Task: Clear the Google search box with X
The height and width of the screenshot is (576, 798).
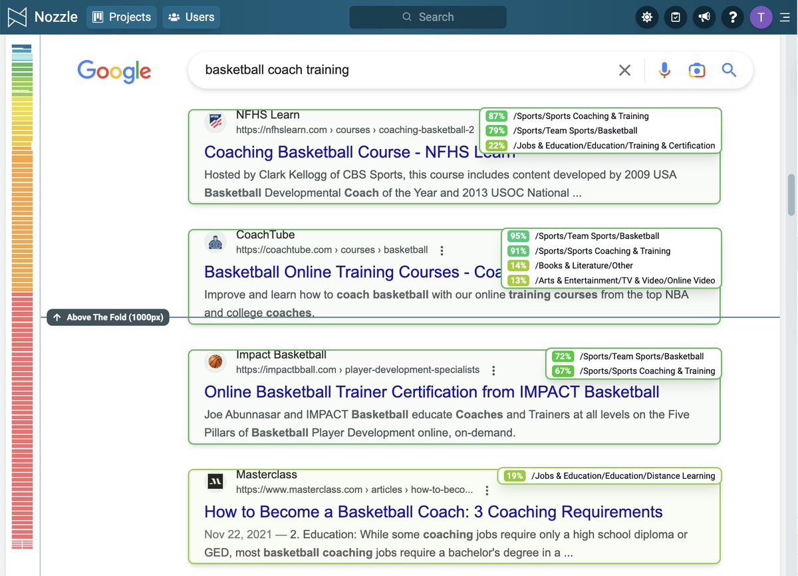Action: 624,70
